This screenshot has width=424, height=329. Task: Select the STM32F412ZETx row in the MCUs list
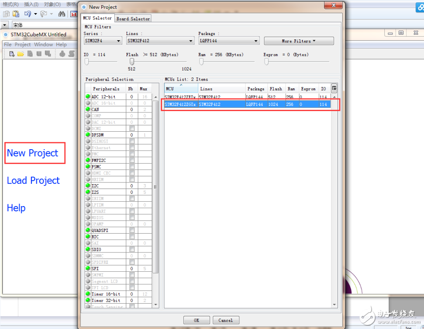248,97
